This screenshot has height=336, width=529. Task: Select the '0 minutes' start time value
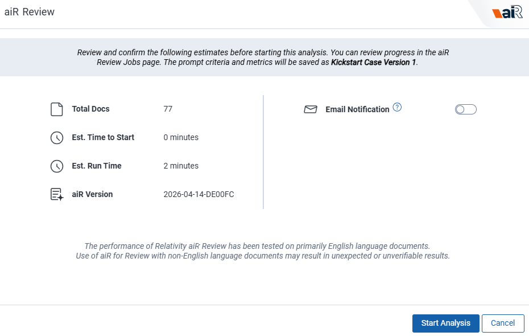(181, 137)
